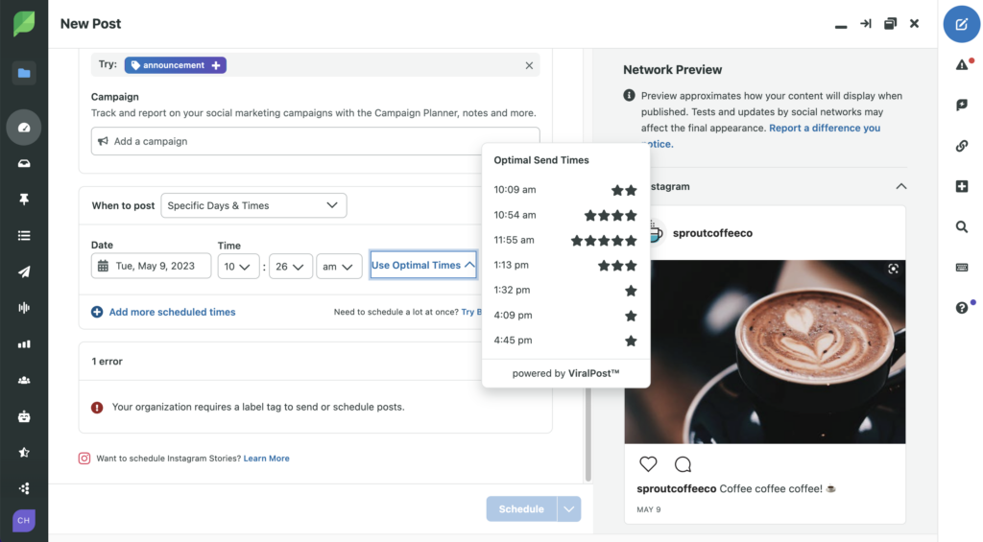Open the Smart Inbox tray icon
This screenshot has height=542, width=983.
pyautogui.click(x=24, y=163)
